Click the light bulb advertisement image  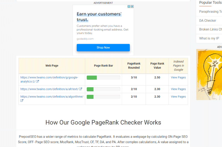coord(209,75)
